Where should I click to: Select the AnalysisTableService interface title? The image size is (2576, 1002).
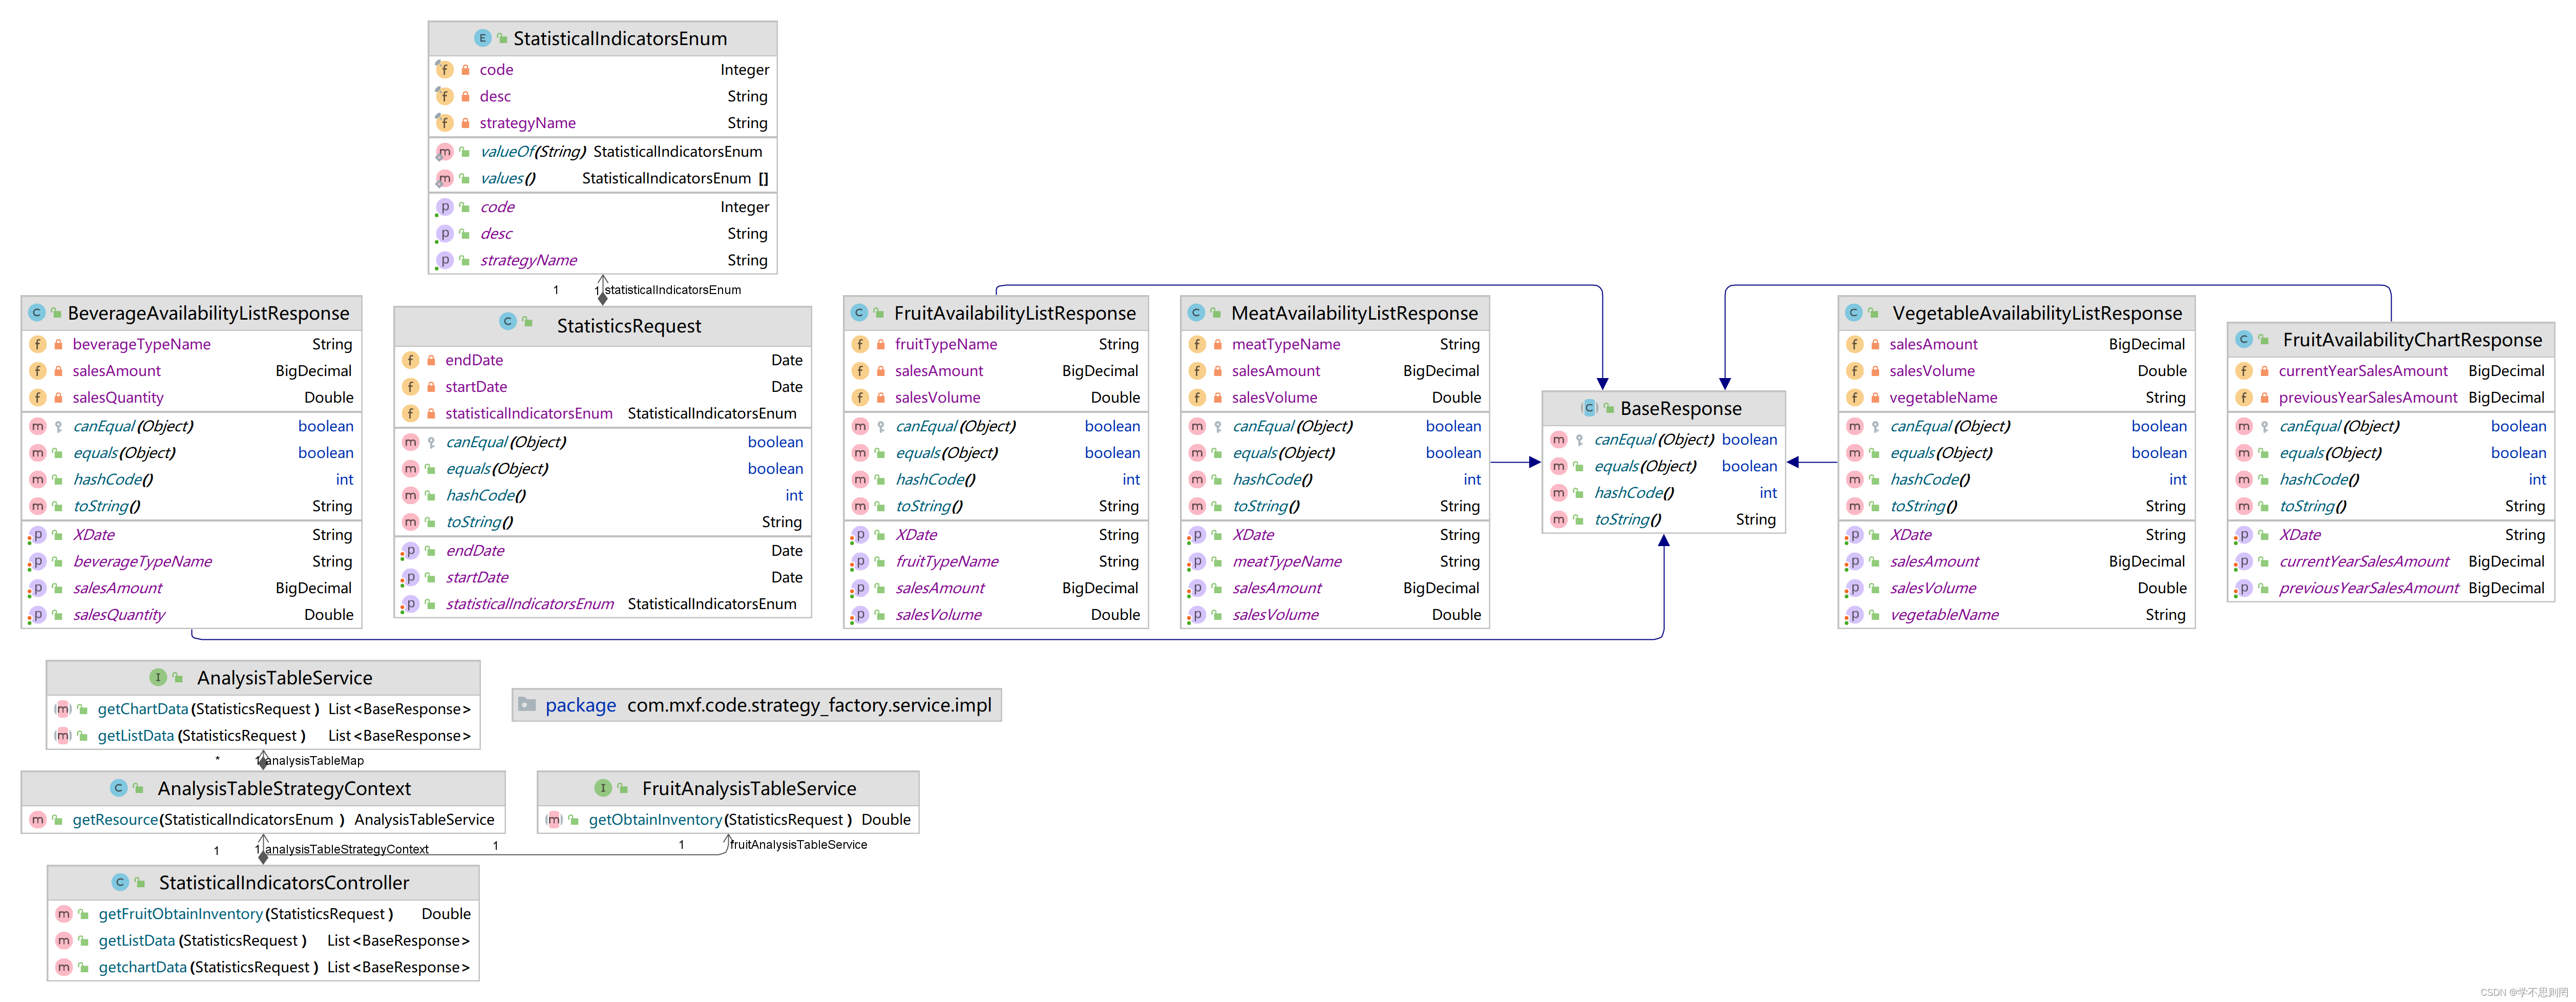point(284,678)
